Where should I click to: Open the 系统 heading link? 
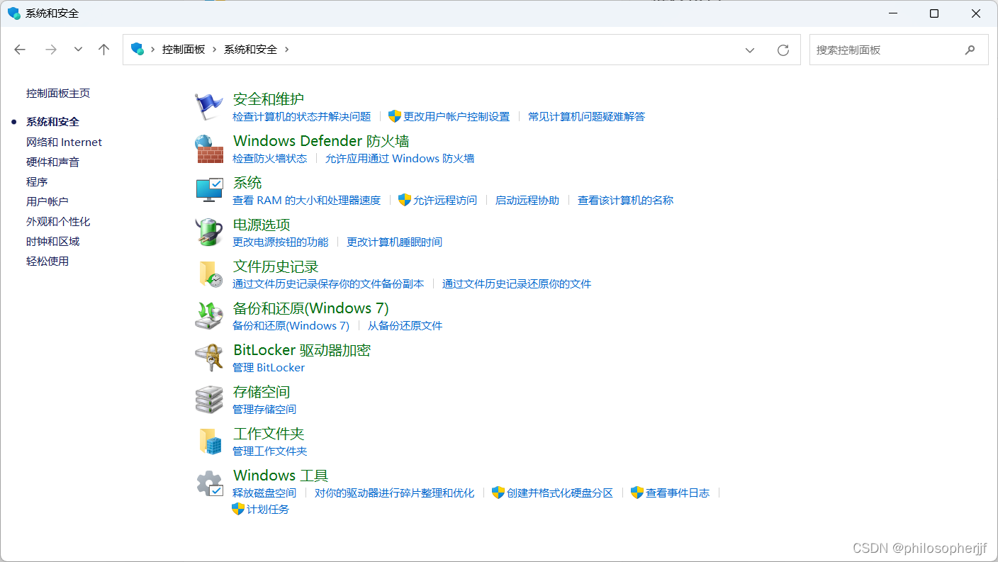pyautogui.click(x=247, y=183)
